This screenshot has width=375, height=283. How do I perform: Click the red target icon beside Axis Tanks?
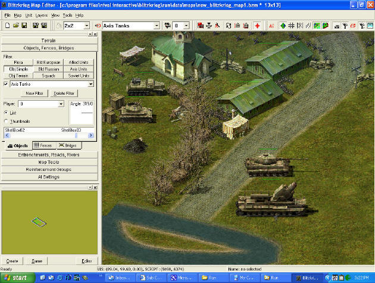coord(98,26)
